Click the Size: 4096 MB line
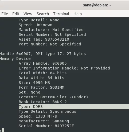Image resolution: width=129 pixels, height=132 pixels. tap(34, 83)
